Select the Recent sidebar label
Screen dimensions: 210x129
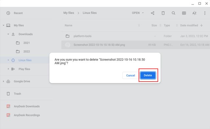18,13
